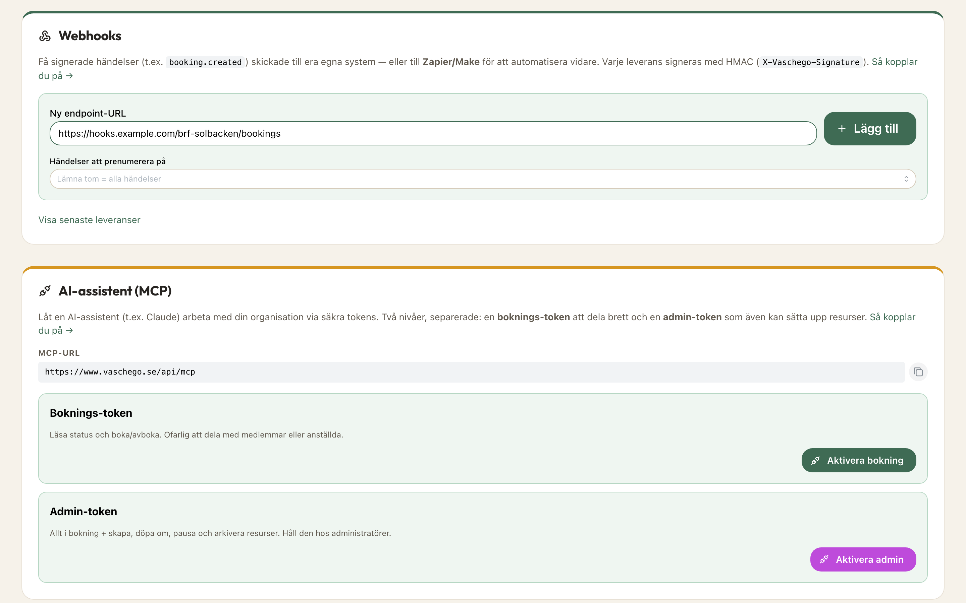
Task: Click 'Läsa status och boka/avboka' description
Action: pos(197,435)
